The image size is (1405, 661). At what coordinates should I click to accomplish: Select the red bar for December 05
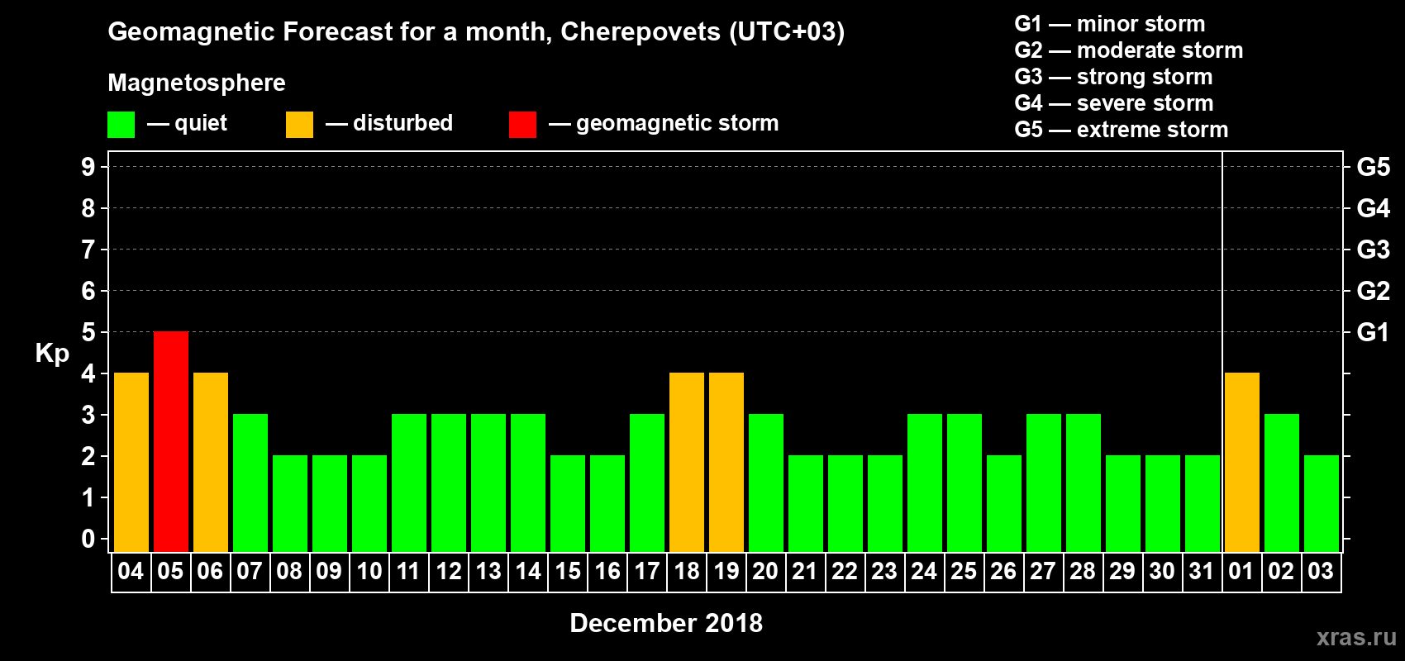[x=171, y=442]
